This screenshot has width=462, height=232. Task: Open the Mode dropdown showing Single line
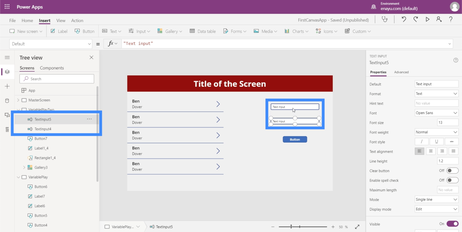436,199
